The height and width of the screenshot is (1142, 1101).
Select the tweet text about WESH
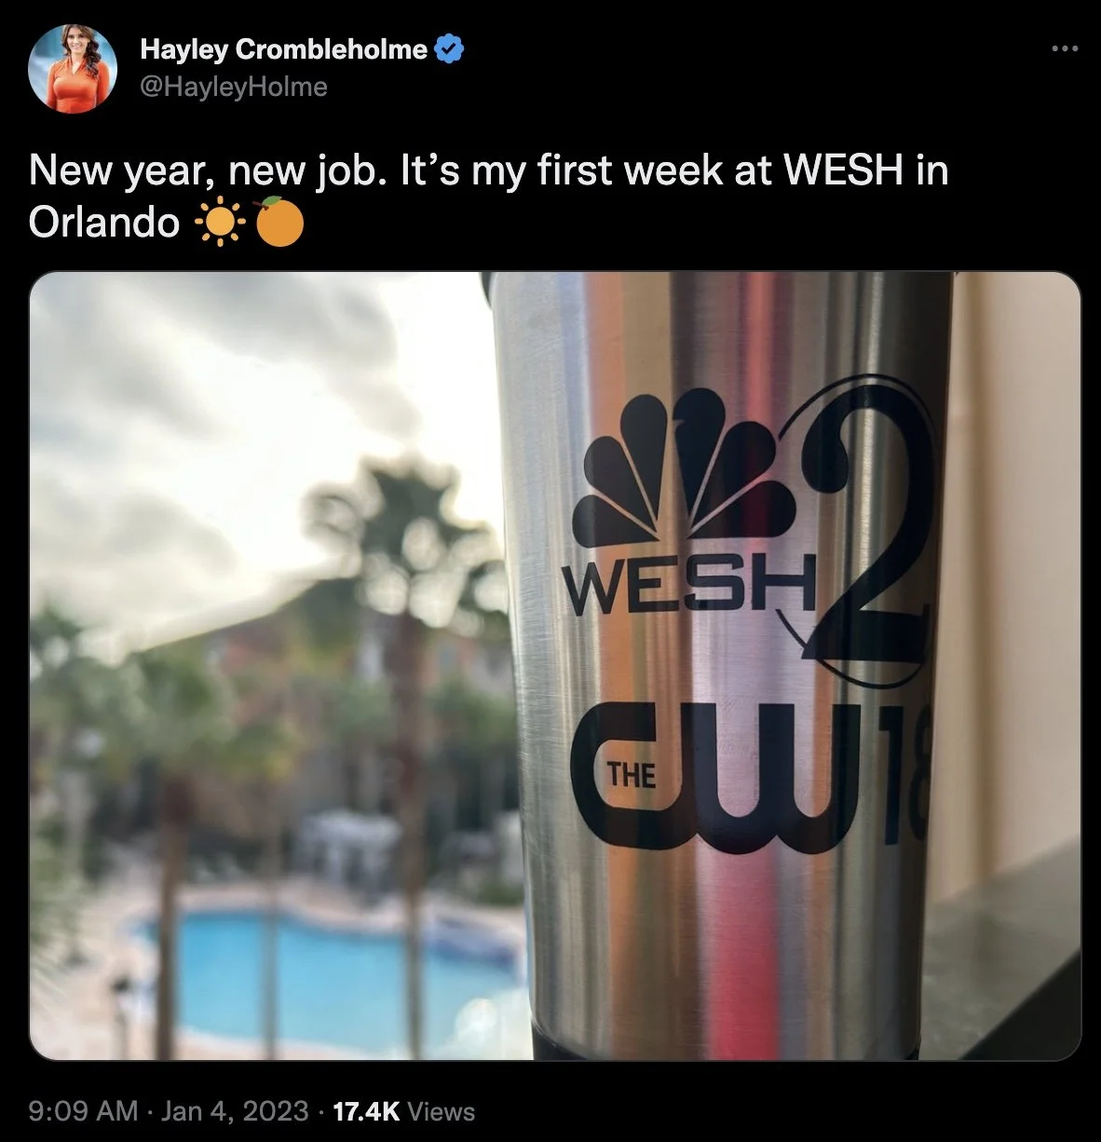488,197
